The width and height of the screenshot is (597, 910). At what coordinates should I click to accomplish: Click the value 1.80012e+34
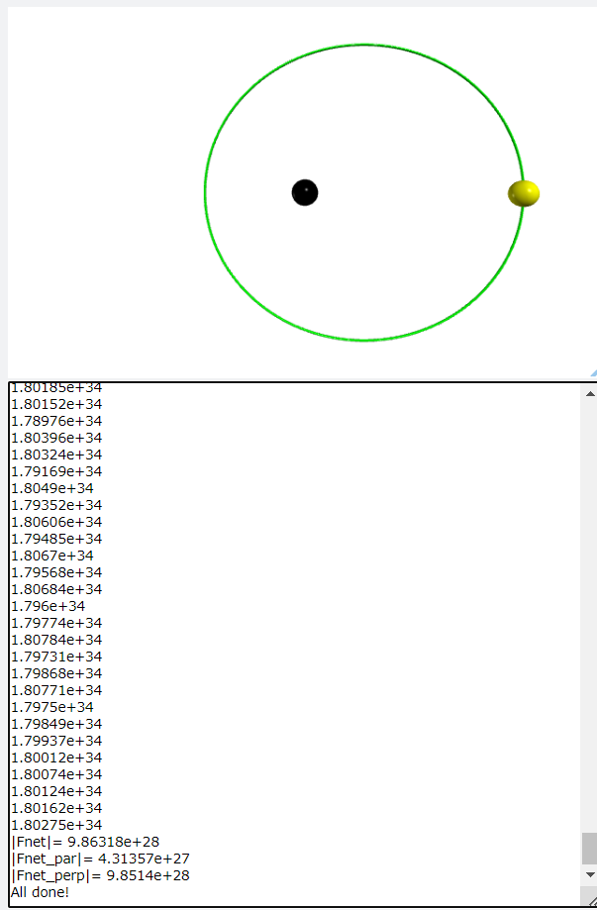(56, 758)
